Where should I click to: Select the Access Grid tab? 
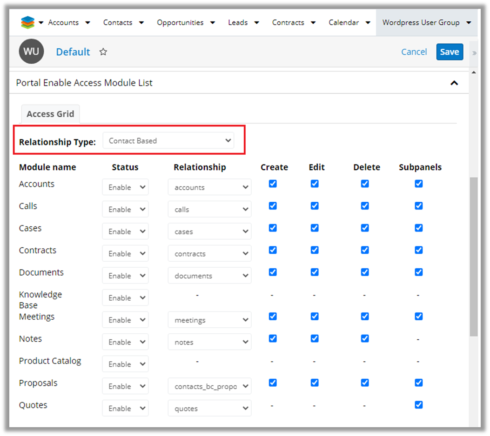[x=50, y=114]
